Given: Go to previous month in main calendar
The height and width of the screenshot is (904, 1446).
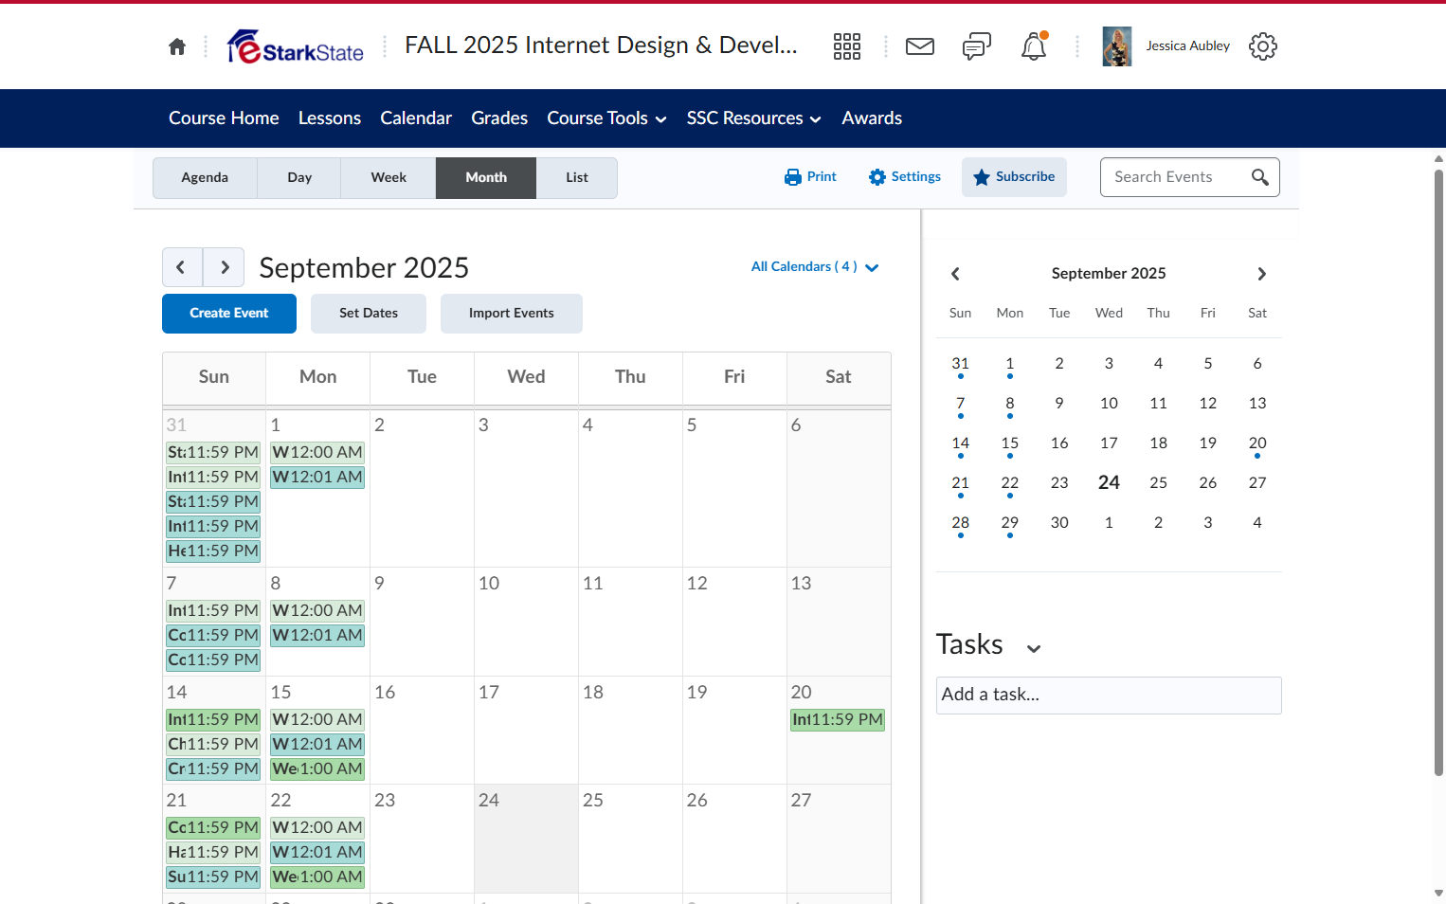Looking at the screenshot, I should click(182, 267).
